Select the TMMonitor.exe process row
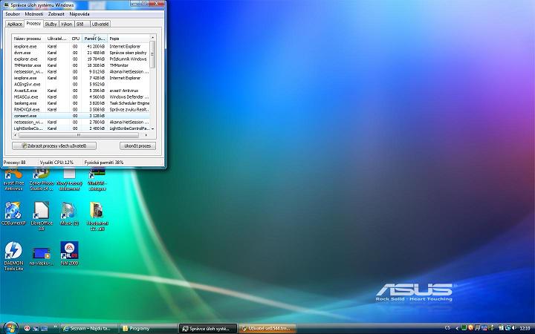The image size is (535, 334). (81, 65)
